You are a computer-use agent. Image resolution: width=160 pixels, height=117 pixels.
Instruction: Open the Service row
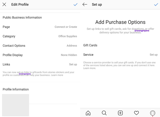pyautogui.click(x=120, y=55)
